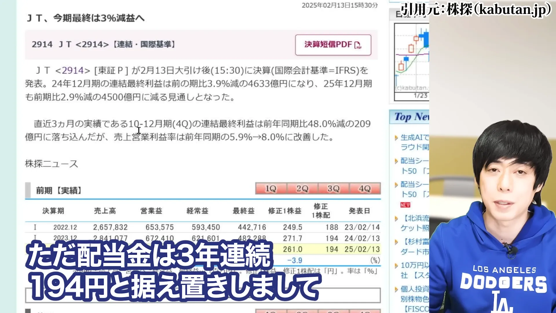Click the 261.0 highlighted EPS value
The height and width of the screenshot is (313, 556).
292,249
